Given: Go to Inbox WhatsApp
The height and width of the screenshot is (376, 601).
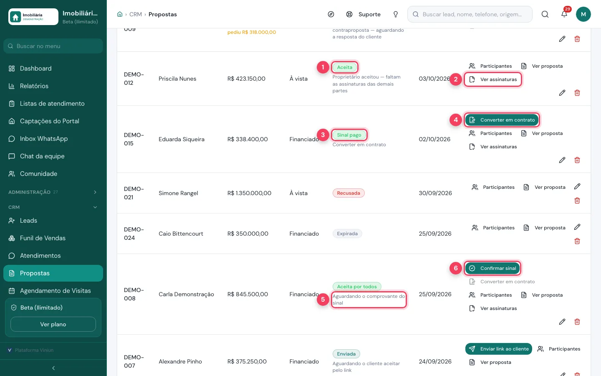Looking at the screenshot, I should pyautogui.click(x=53, y=139).
